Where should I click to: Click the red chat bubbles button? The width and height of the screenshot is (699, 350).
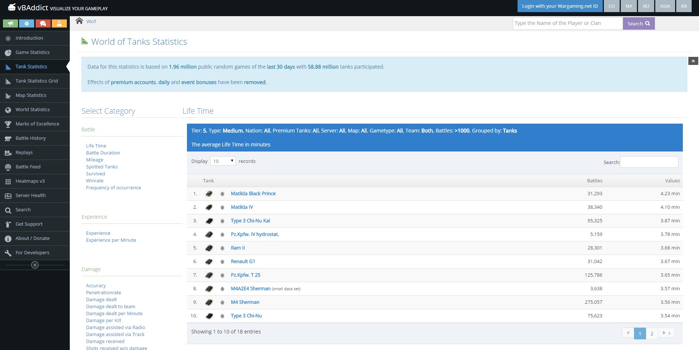coord(43,23)
